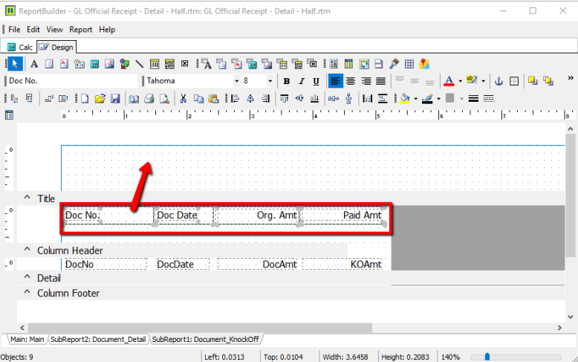Enable center text alignment

pyautogui.click(x=351, y=81)
